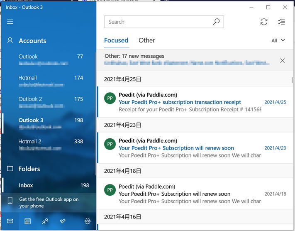Open the Settings gear icon

coord(88,221)
